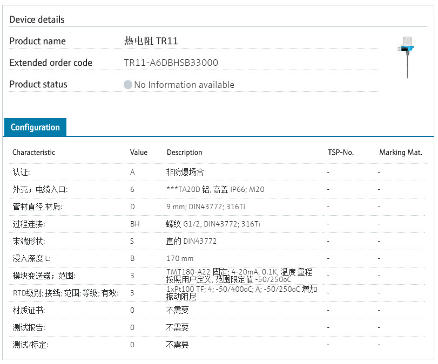This screenshot has height=364, width=438.
Task: Click the TMT180-A22 transmitter description
Action: click(239, 276)
